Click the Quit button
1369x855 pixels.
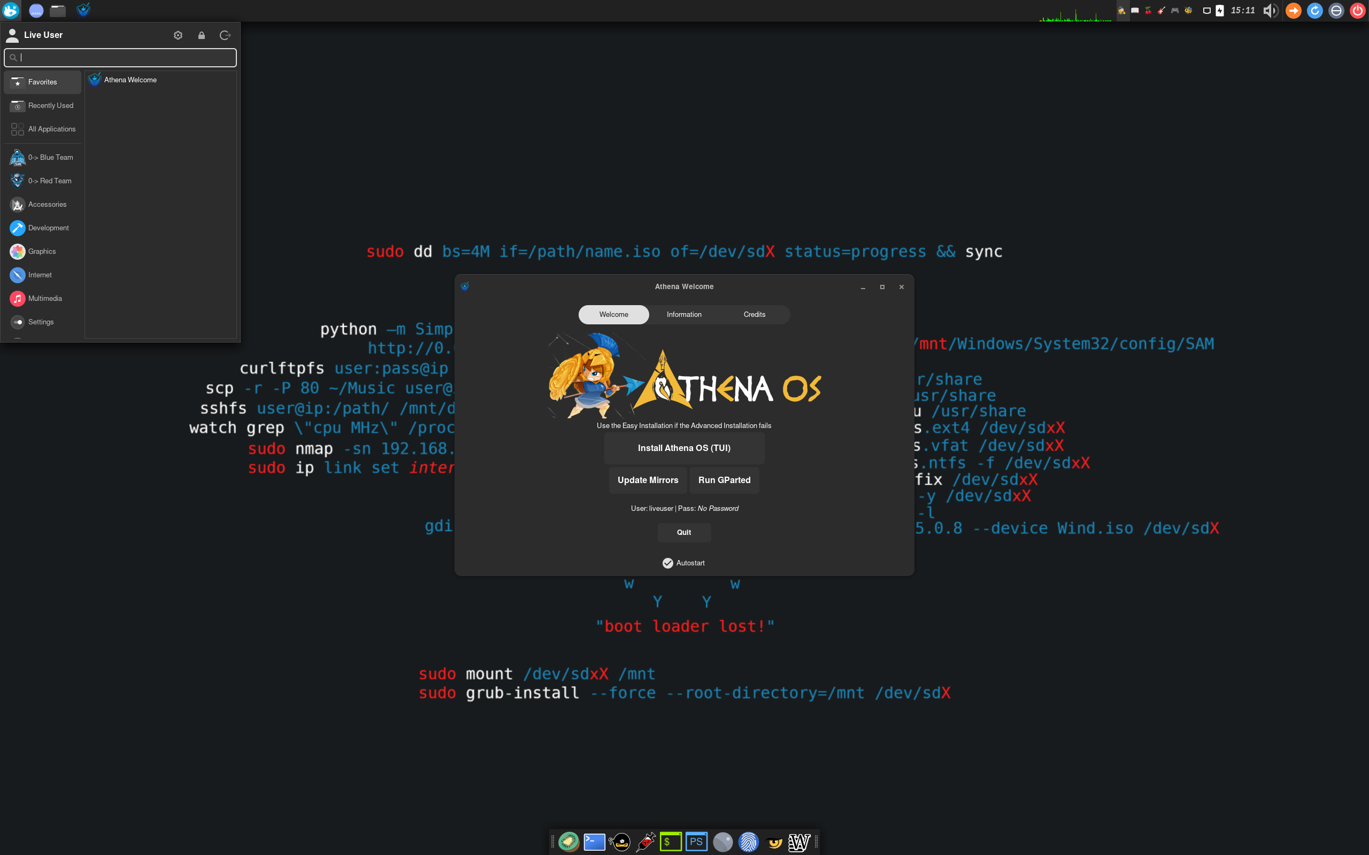pos(684,532)
